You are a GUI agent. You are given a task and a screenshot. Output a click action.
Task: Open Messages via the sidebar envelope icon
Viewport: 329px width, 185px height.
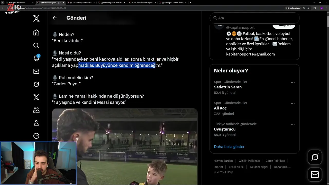tap(36, 71)
